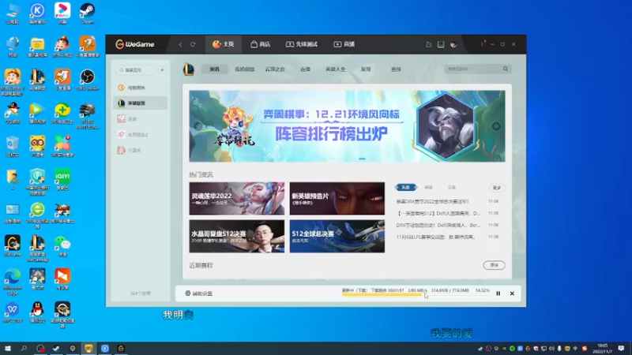Open the 英雄大全 sub-tab
The image size is (632, 355).
(335, 69)
